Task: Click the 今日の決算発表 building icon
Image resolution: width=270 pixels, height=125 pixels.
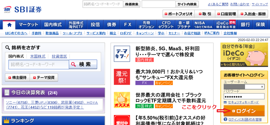Action: (x=7, y=92)
